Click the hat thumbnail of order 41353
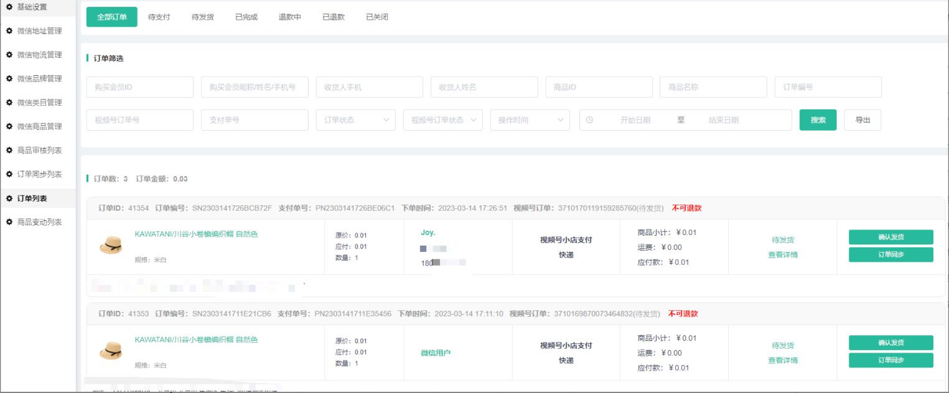949x393 pixels. click(x=111, y=351)
